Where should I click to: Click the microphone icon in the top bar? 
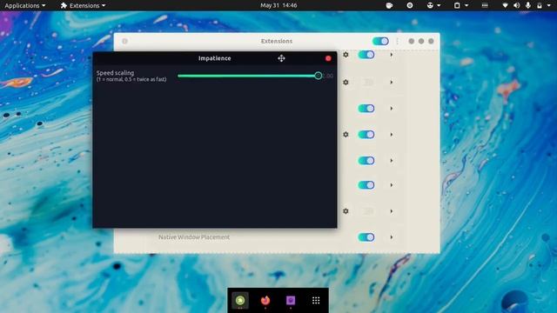tap(528, 5)
